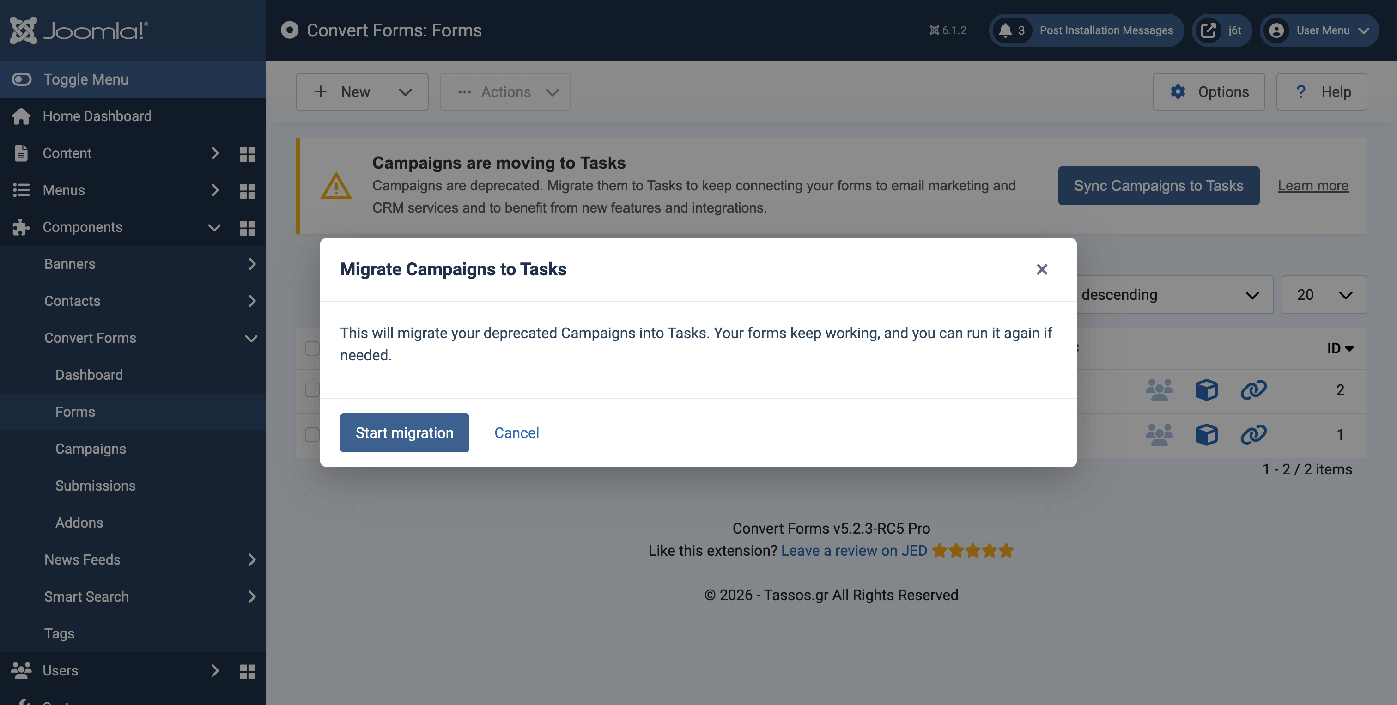Click the cube icon for form ID 2
The height and width of the screenshot is (705, 1397).
click(1206, 389)
